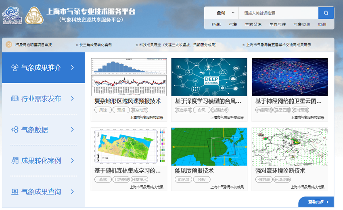This screenshot has width=343, height=210.
Task: Click the gold triangular emblem logo
Action: click(34, 15)
